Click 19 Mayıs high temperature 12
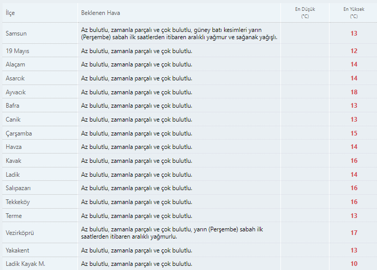The width and height of the screenshot is (377, 270). (354, 51)
